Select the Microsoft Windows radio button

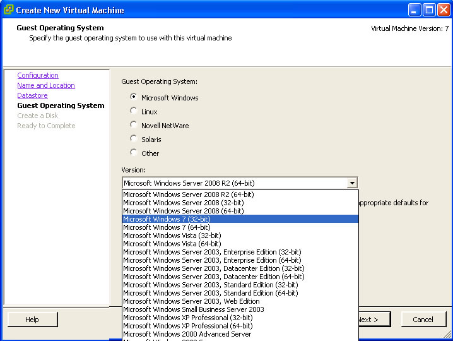tap(134, 97)
